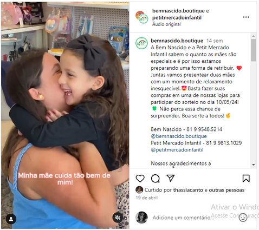Open emoji picker in comment box

[243, 218]
